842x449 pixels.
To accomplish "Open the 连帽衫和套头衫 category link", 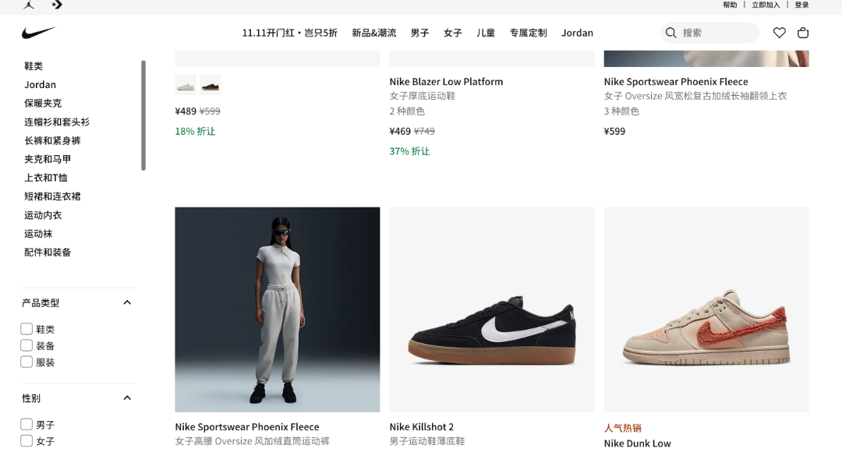I will point(57,122).
